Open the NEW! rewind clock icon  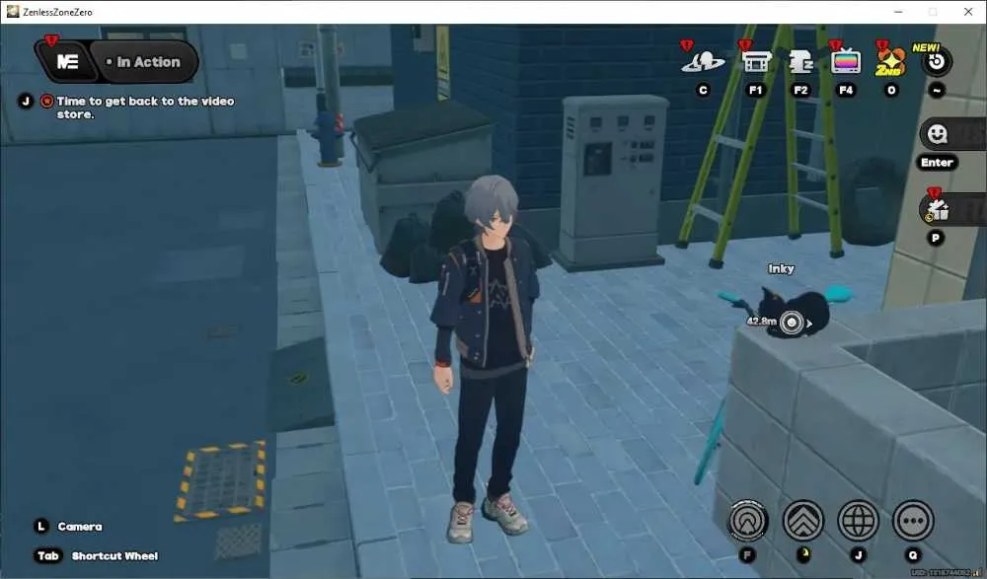coord(937,62)
